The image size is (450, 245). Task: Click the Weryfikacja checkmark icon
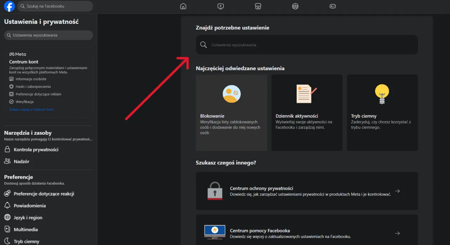12,102
